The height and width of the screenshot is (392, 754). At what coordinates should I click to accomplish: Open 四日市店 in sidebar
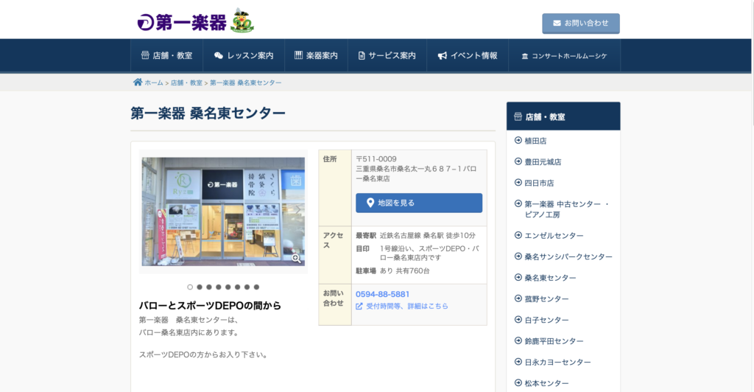tap(538, 183)
